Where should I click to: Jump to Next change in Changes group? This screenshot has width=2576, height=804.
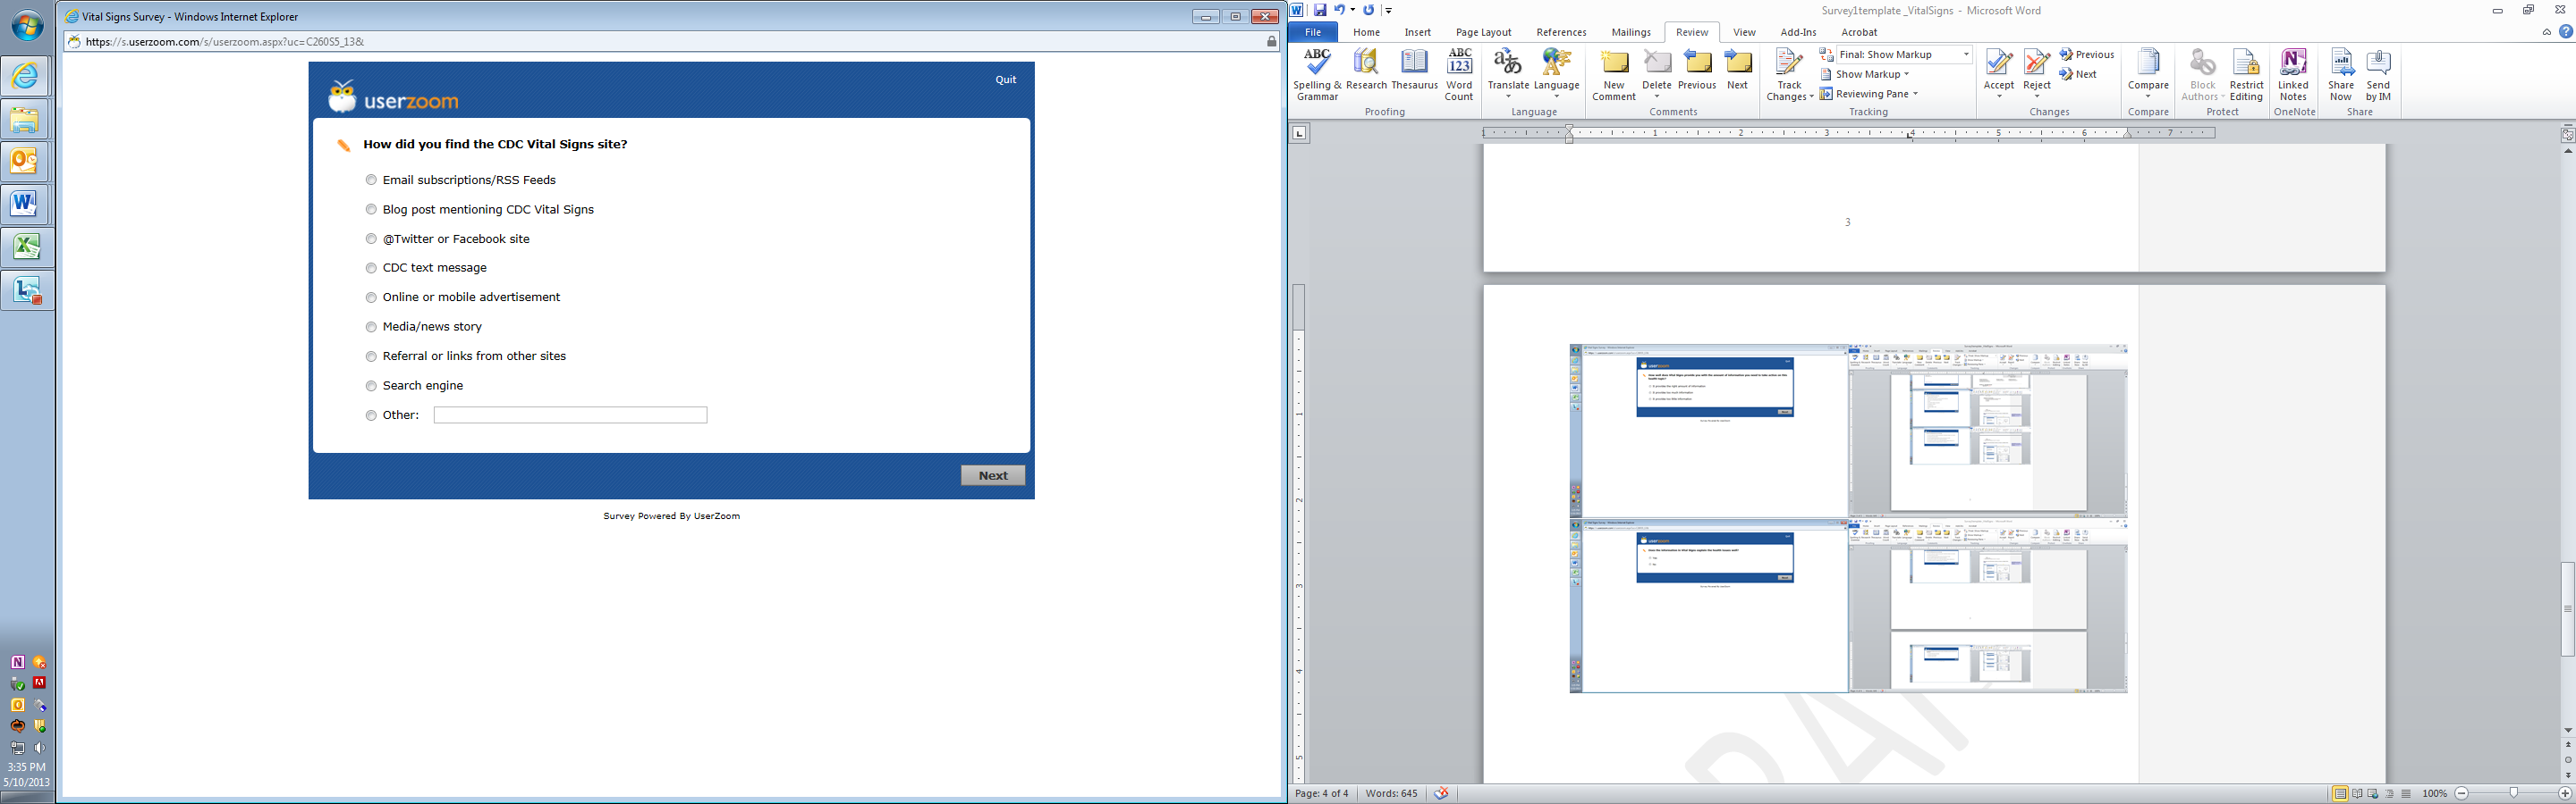point(2078,74)
